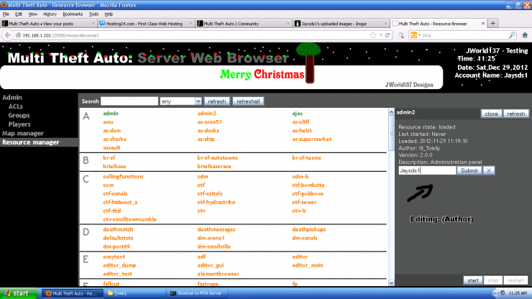Viewport: 532px width, 299px height.
Task: Go to the Firefox home page icon
Action: pos(525,35)
